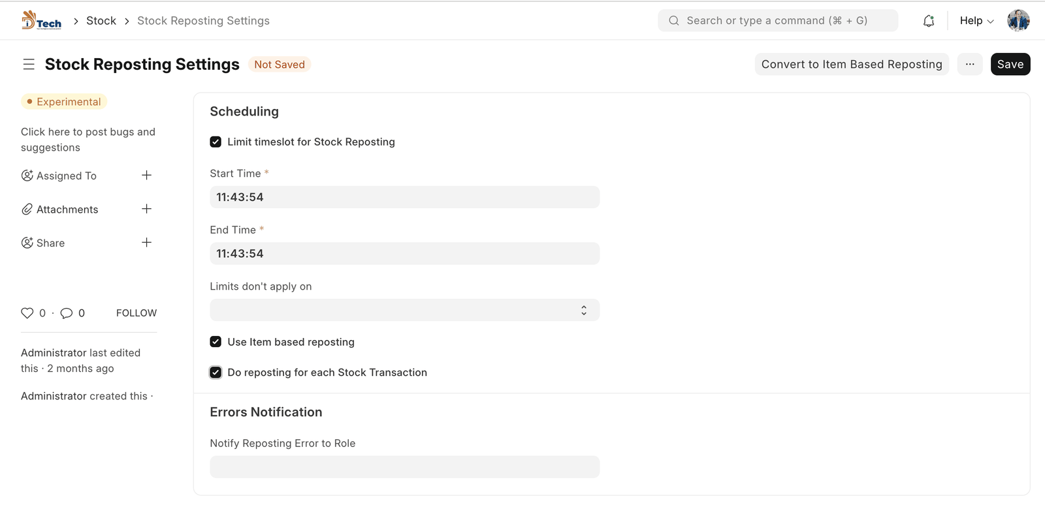Open the Limits don't apply on dropdown

(x=404, y=310)
